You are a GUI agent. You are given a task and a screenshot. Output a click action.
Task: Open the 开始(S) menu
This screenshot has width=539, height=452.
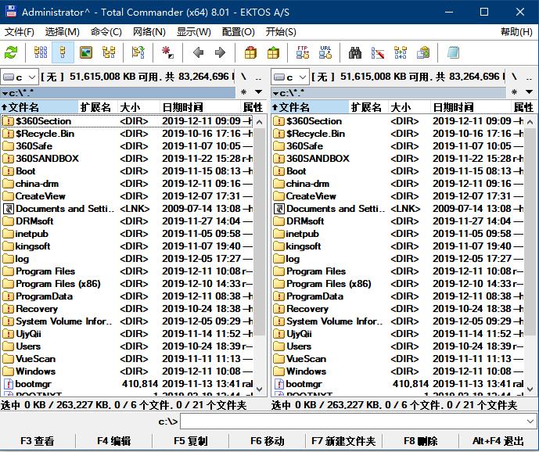(281, 32)
